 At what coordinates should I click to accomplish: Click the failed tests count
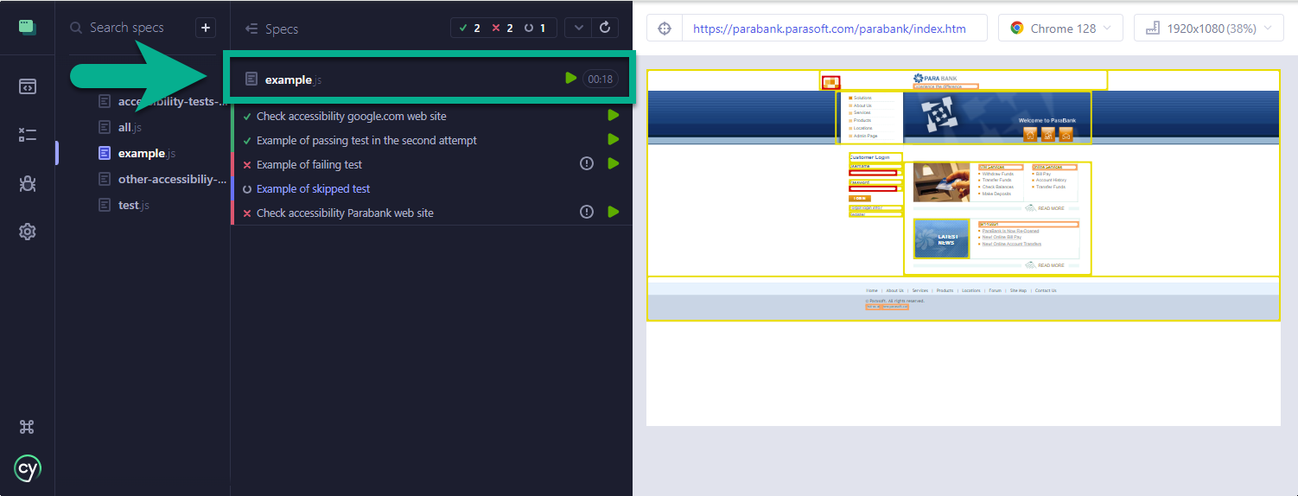pyautogui.click(x=502, y=28)
